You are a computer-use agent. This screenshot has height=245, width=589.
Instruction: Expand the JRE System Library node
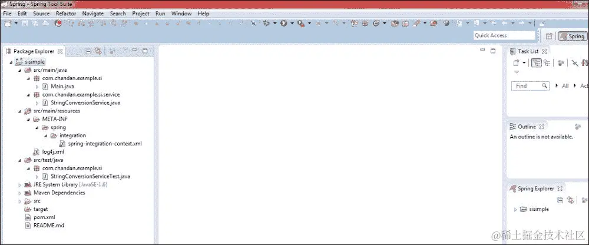19,185
